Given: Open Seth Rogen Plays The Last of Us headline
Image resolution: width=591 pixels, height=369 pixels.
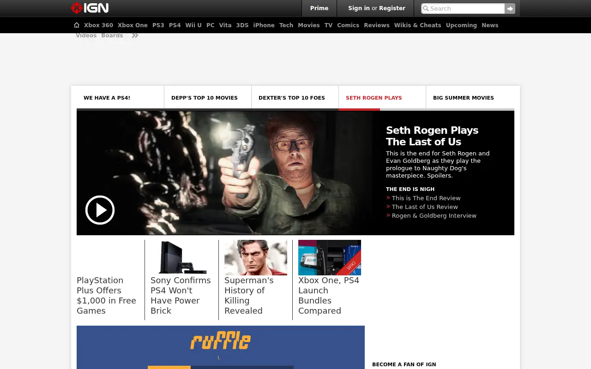Looking at the screenshot, I should coord(432,136).
